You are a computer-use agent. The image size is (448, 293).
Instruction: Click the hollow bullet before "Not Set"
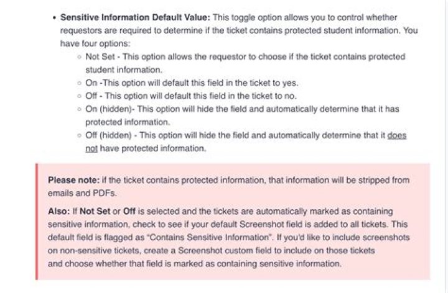pyautogui.click(x=80, y=57)
